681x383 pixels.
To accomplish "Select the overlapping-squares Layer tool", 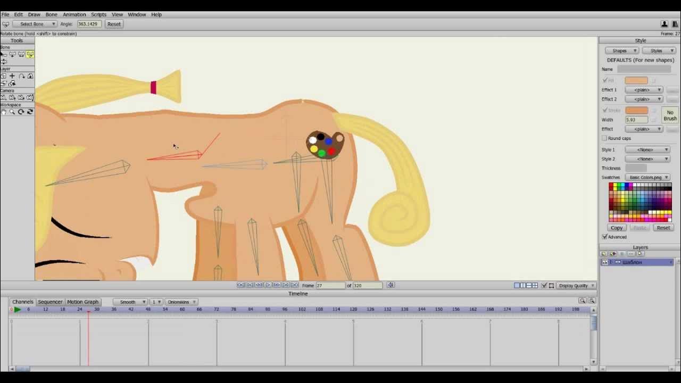I will click(x=12, y=84).
